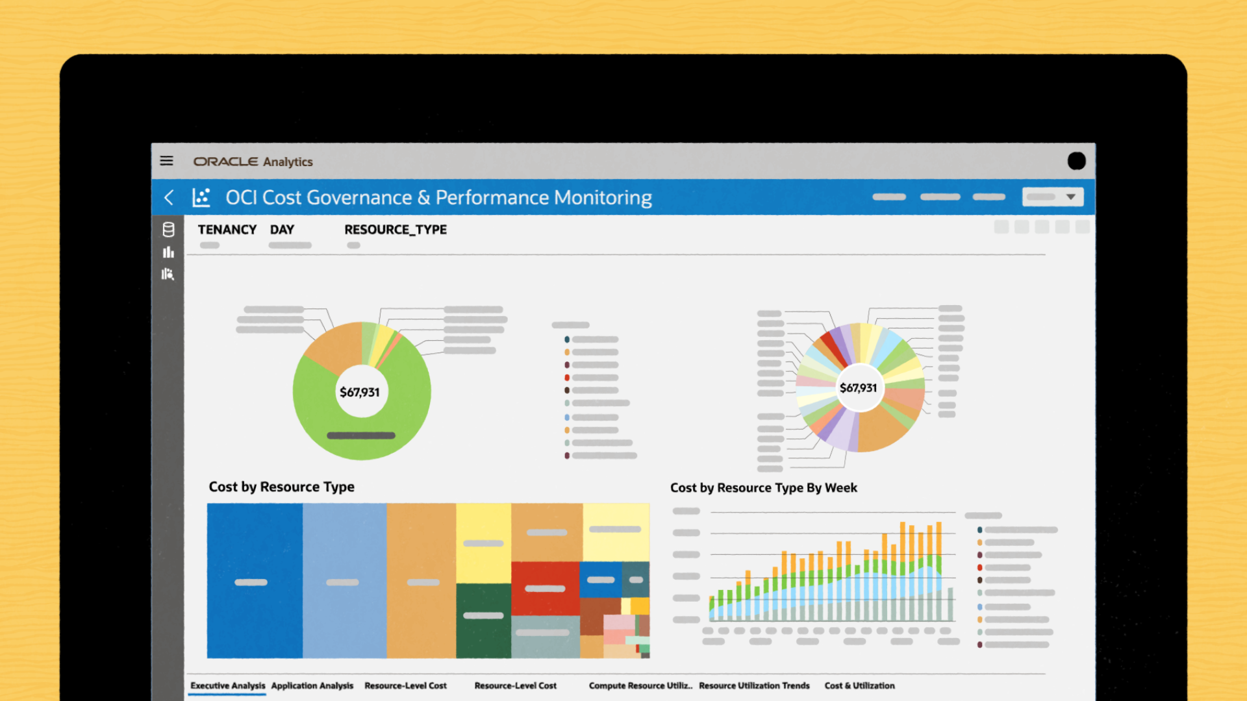Click the $67,931 value in the green donut
The image size is (1247, 701).
359,392
